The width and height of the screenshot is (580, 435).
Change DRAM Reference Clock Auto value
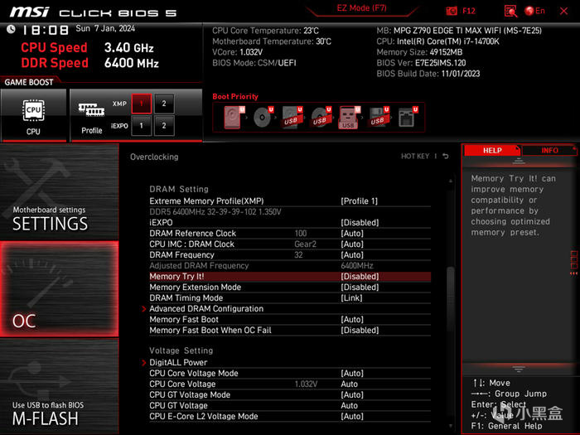(352, 234)
